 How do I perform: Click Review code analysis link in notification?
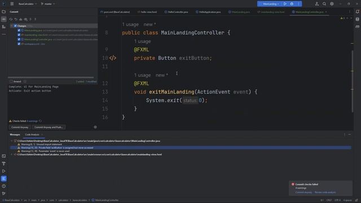tap(325, 192)
